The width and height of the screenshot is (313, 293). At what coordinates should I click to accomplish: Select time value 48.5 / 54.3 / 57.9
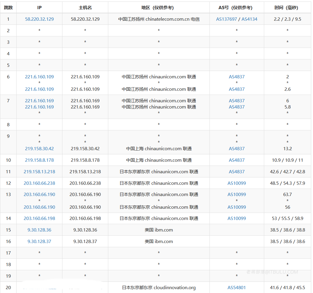point(288,183)
